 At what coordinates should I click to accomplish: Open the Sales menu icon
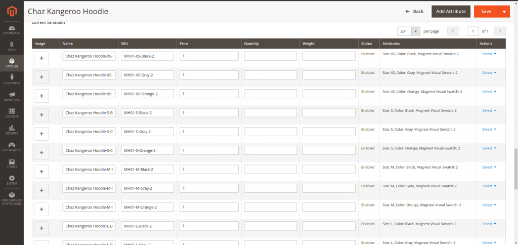[x=11, y=46]
